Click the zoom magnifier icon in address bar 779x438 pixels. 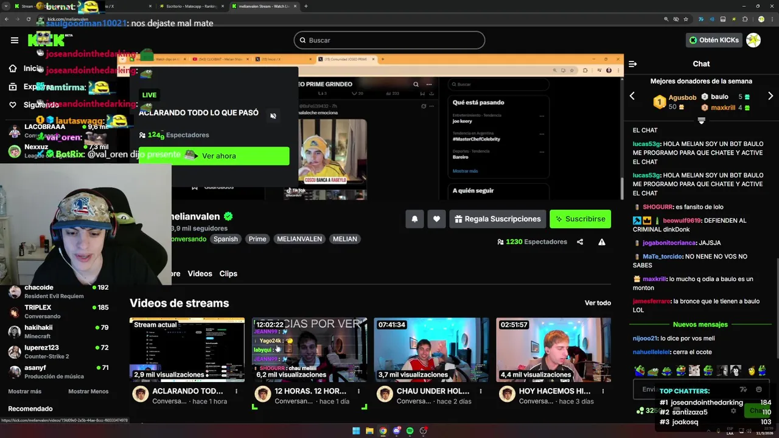(x=666, y=19)
